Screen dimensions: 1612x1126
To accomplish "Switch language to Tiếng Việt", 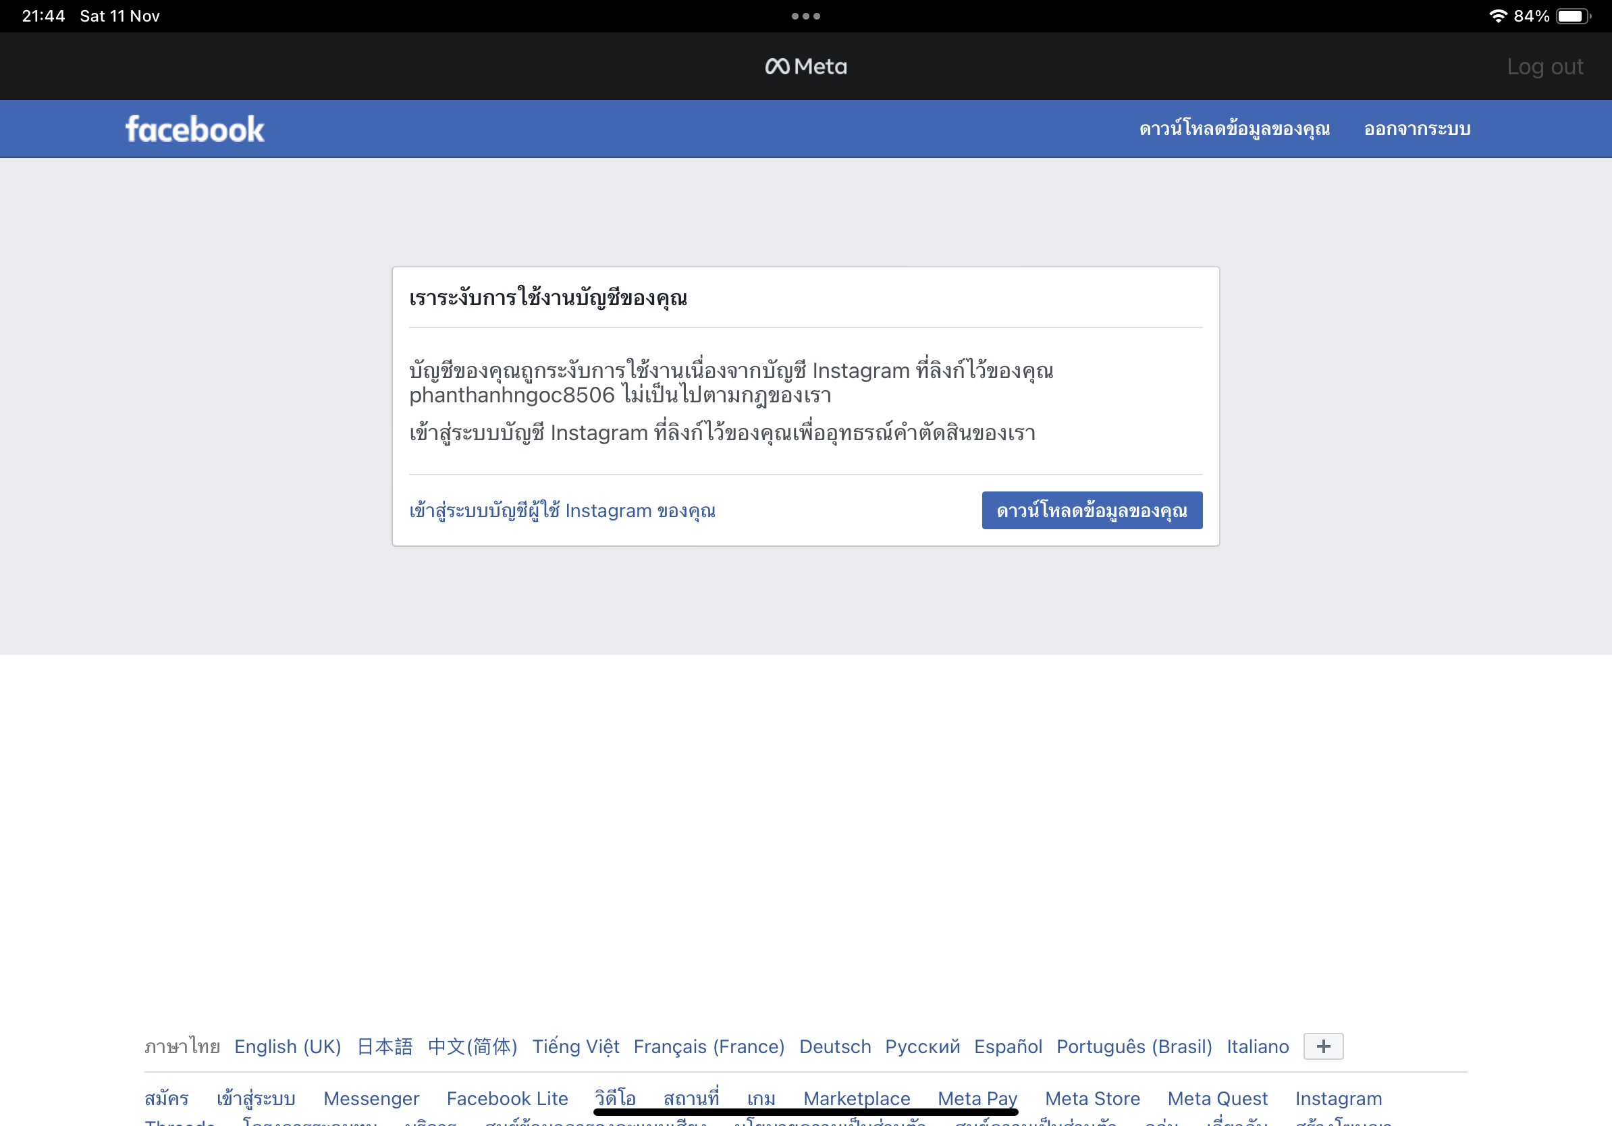I will coord(576,1046).
